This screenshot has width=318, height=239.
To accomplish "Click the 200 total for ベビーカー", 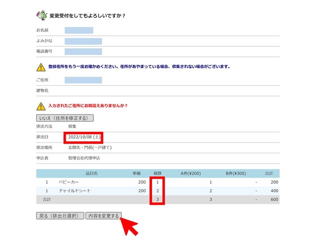I will [274, 182].
